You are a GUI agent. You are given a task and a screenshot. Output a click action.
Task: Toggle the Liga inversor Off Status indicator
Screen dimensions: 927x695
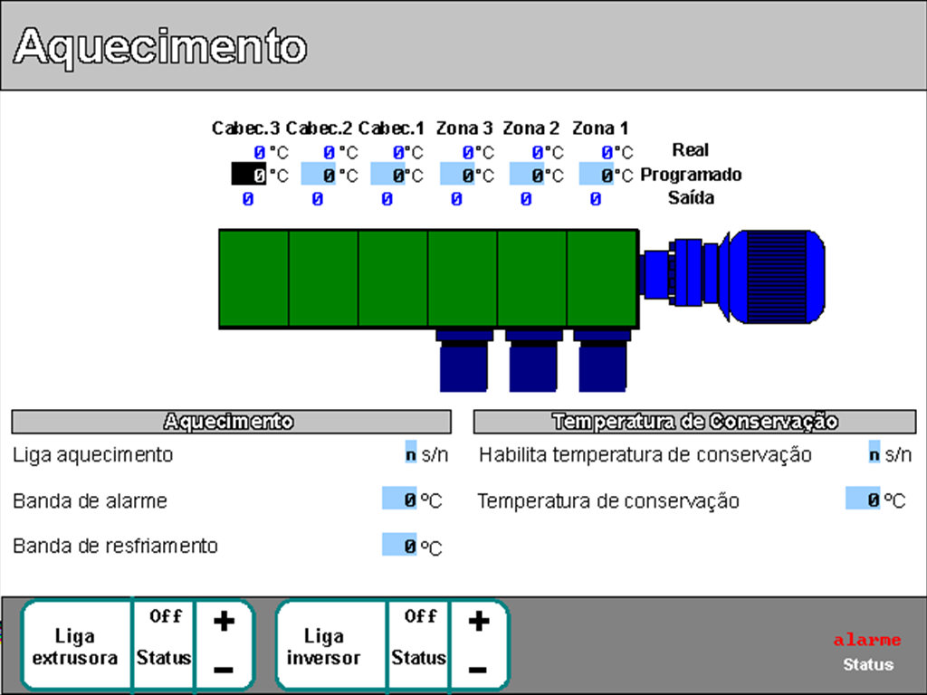point(420,637)
